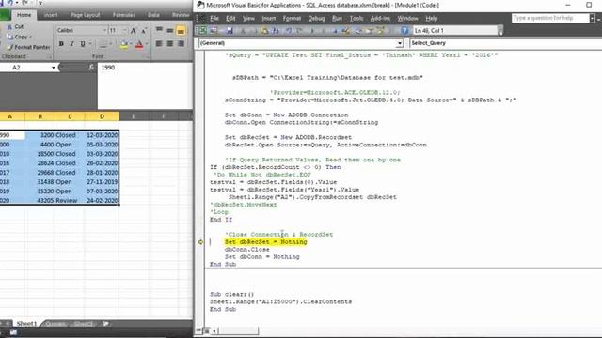
Task: Click the Undo icon in VBA toolbar
Action: click(x=289, y=31)
